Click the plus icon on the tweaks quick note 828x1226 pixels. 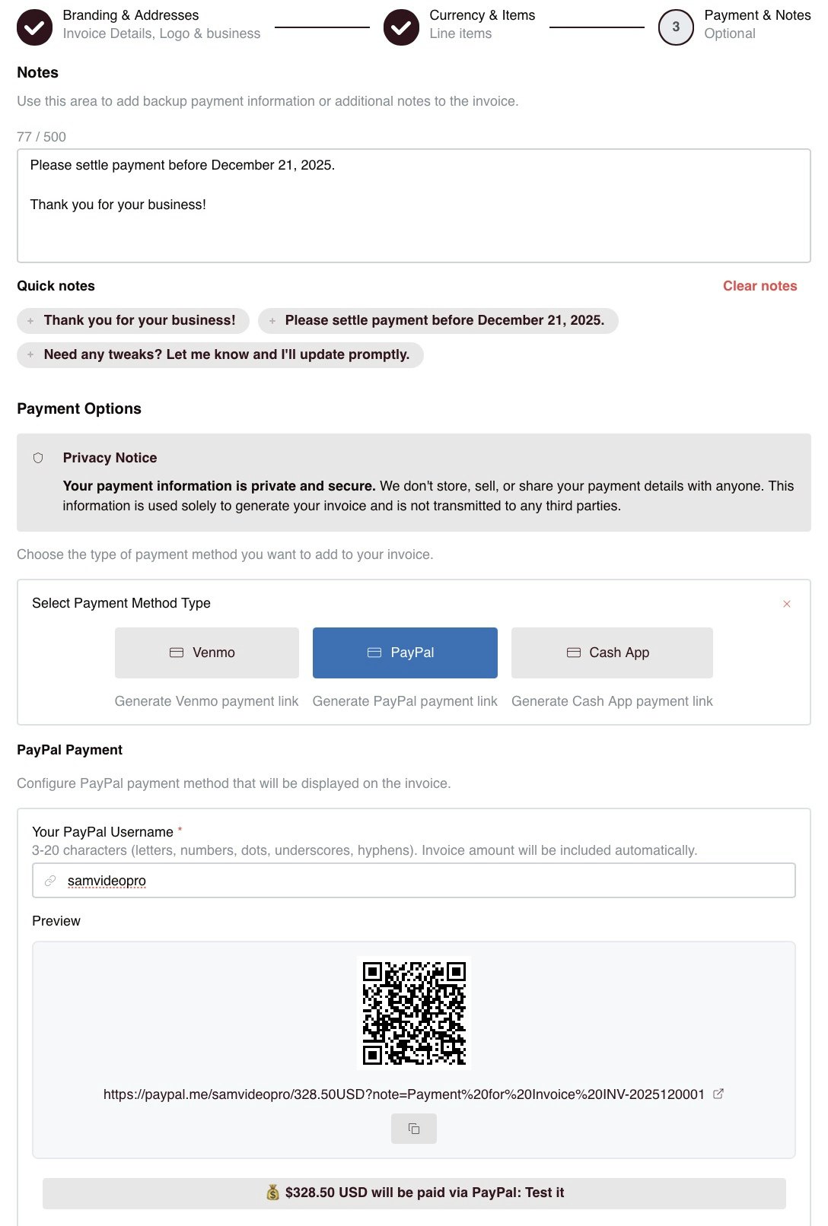30,354
